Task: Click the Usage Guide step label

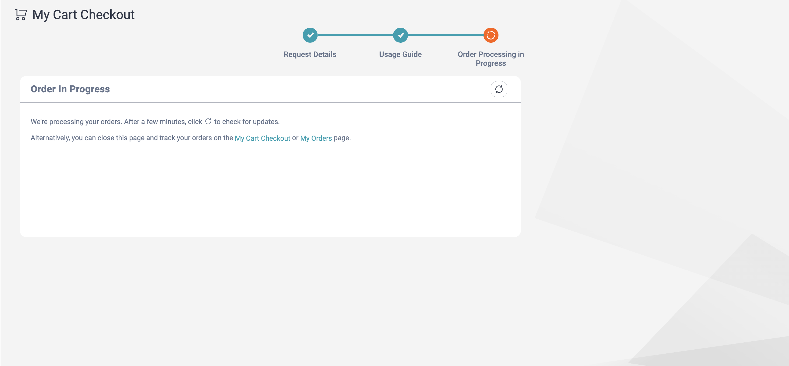Action: pos(400,54)
